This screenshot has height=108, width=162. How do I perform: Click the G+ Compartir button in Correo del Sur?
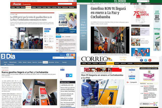coord(132,82)
